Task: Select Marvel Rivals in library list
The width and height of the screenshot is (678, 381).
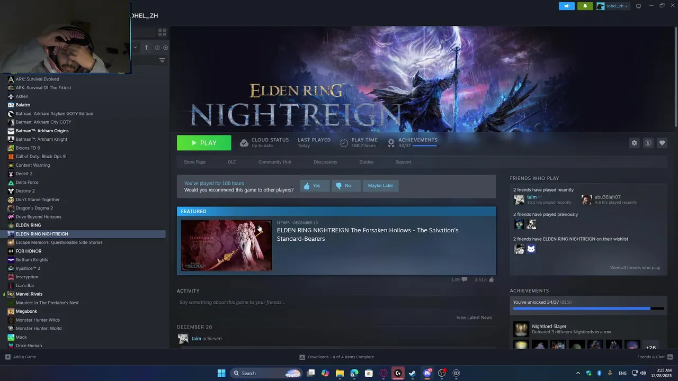Action: click(29, 294)
